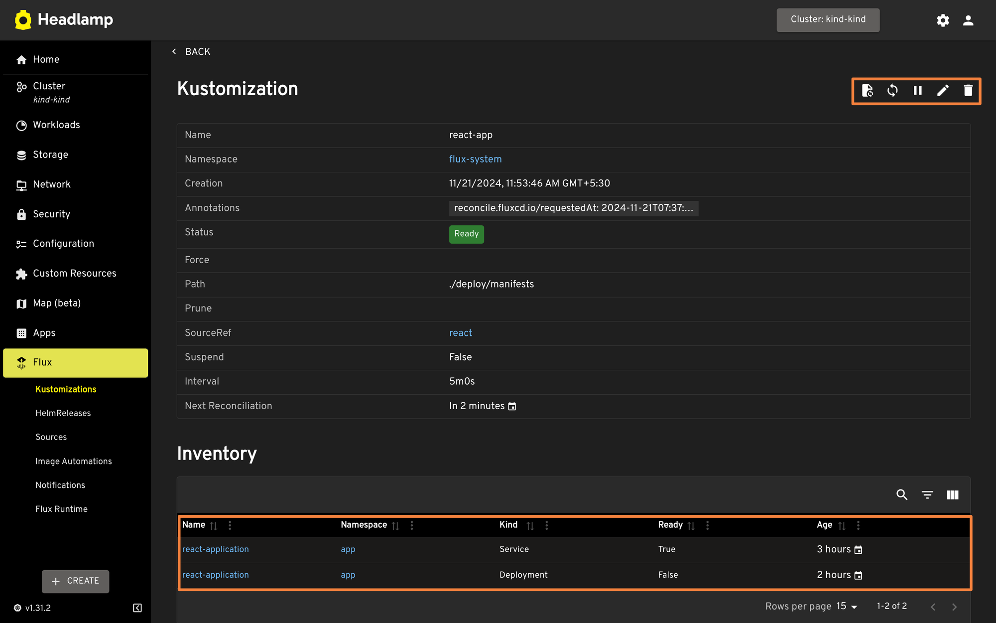Open Cluster kind-kind in sidebar
This screenshot has height=623, width=996.
75,92
